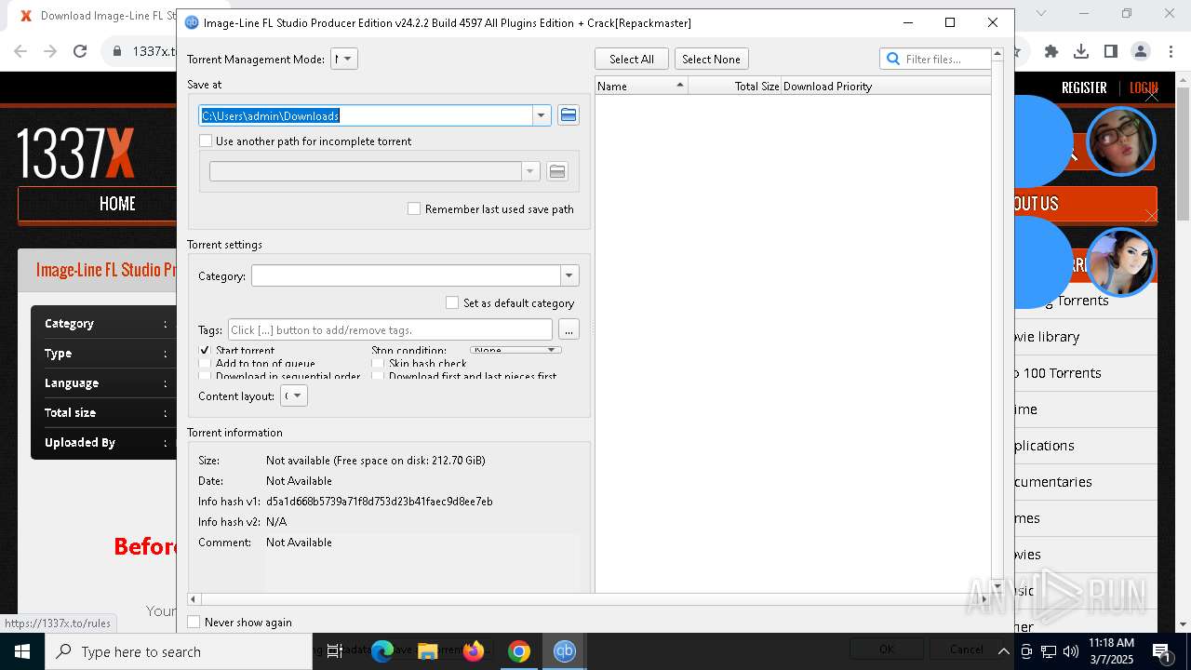The width and height of the screenshot is (1191, 670).
Task: Launch Firefox from taskbar
Action: [474, 651]
